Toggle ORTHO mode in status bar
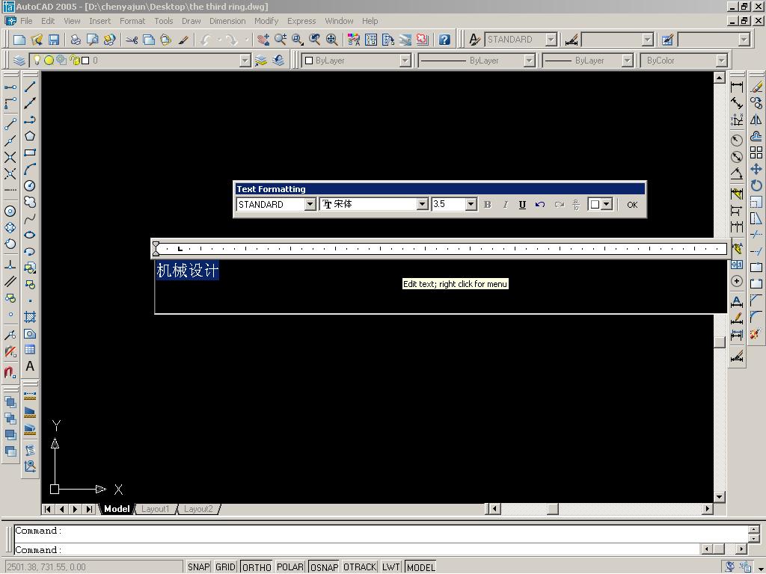The height and width of the screenshot is (574, 766). (257, 567)
